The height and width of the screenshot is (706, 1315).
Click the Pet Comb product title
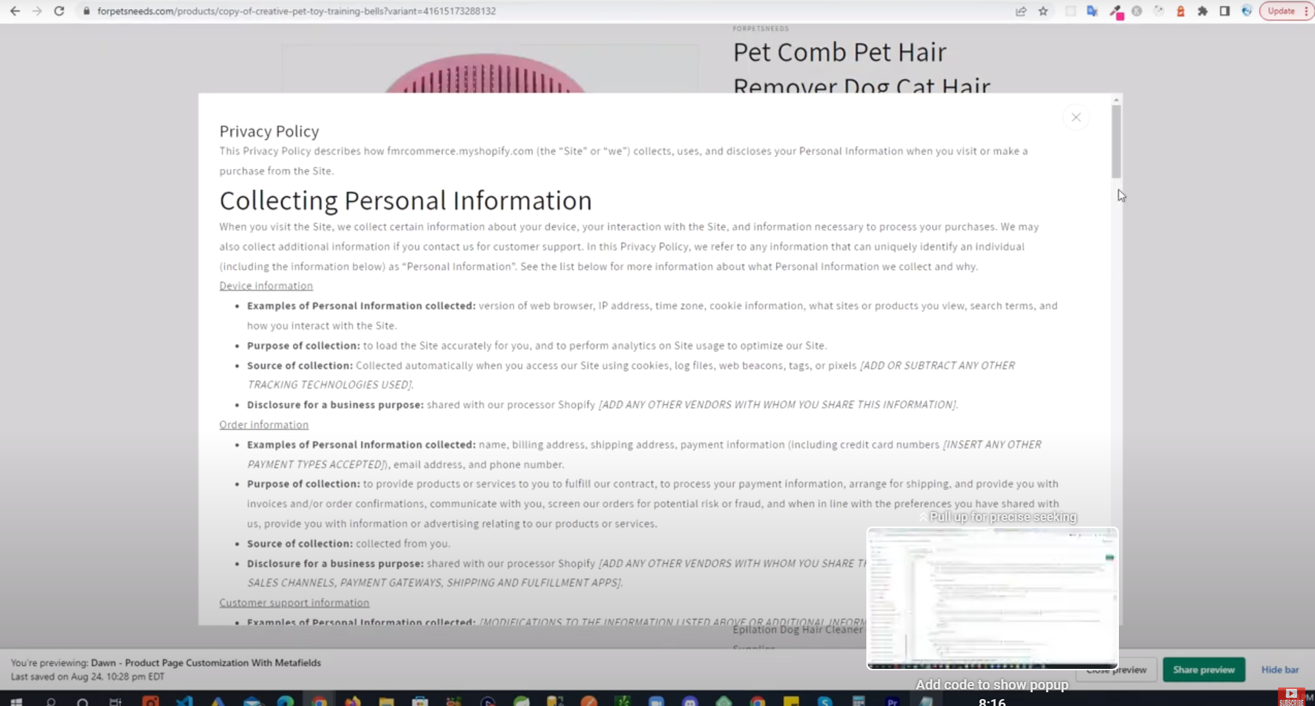862,69
